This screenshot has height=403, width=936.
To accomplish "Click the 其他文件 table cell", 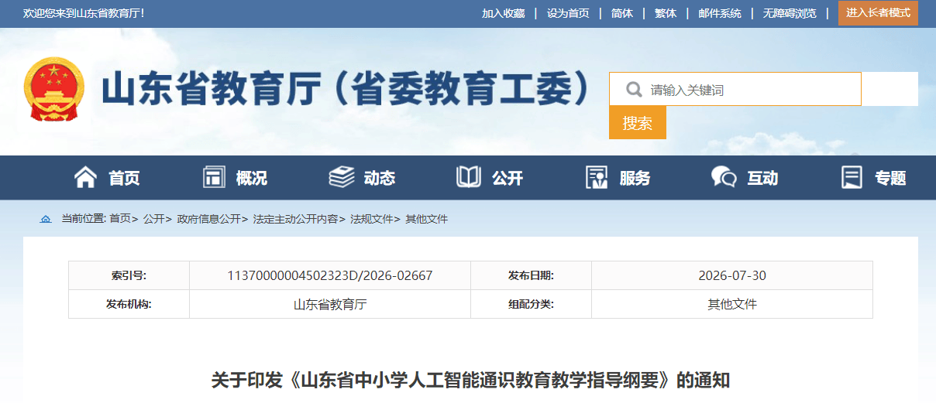I will click(x=732, y=304).
